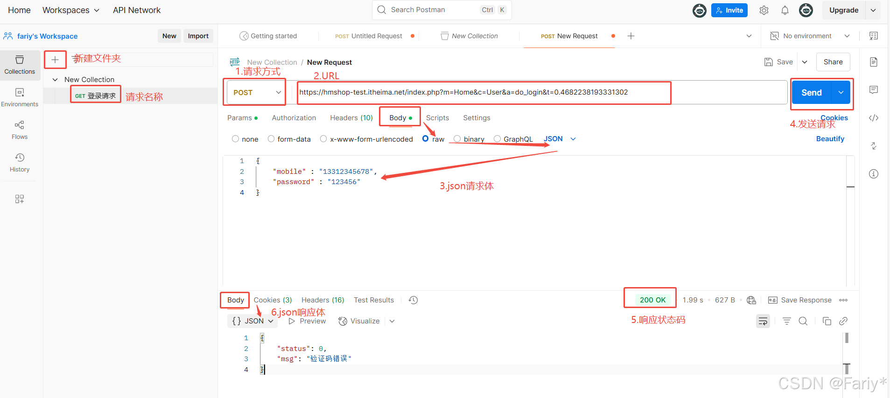Screen dimensions: 890x398
Task: Open the Test Results tab
Action: (374, 300)
